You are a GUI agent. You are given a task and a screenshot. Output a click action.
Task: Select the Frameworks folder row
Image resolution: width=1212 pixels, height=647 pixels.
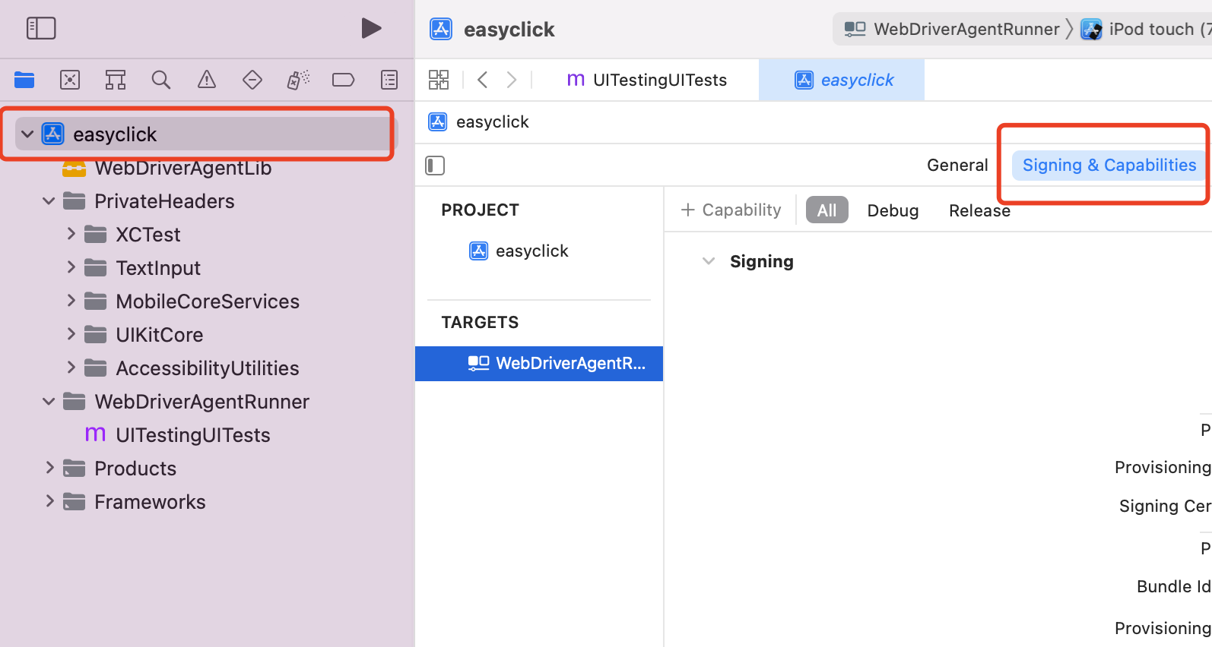150,502
